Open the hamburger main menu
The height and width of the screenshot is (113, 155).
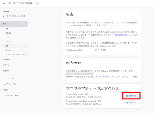click(x=4, y=3)
